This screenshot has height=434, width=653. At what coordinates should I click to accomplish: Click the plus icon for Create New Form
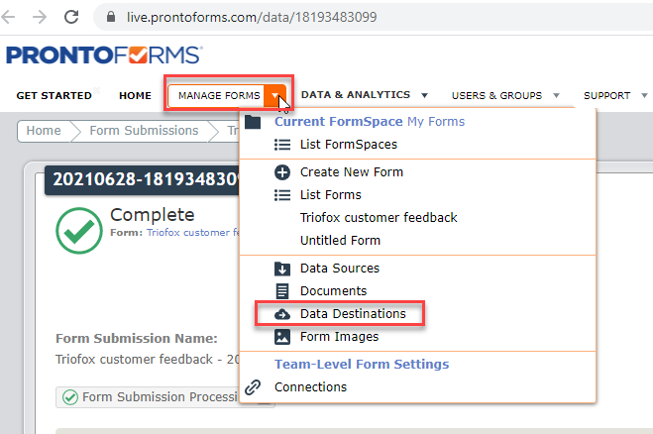pyautogui.click(x=282, y=172)
